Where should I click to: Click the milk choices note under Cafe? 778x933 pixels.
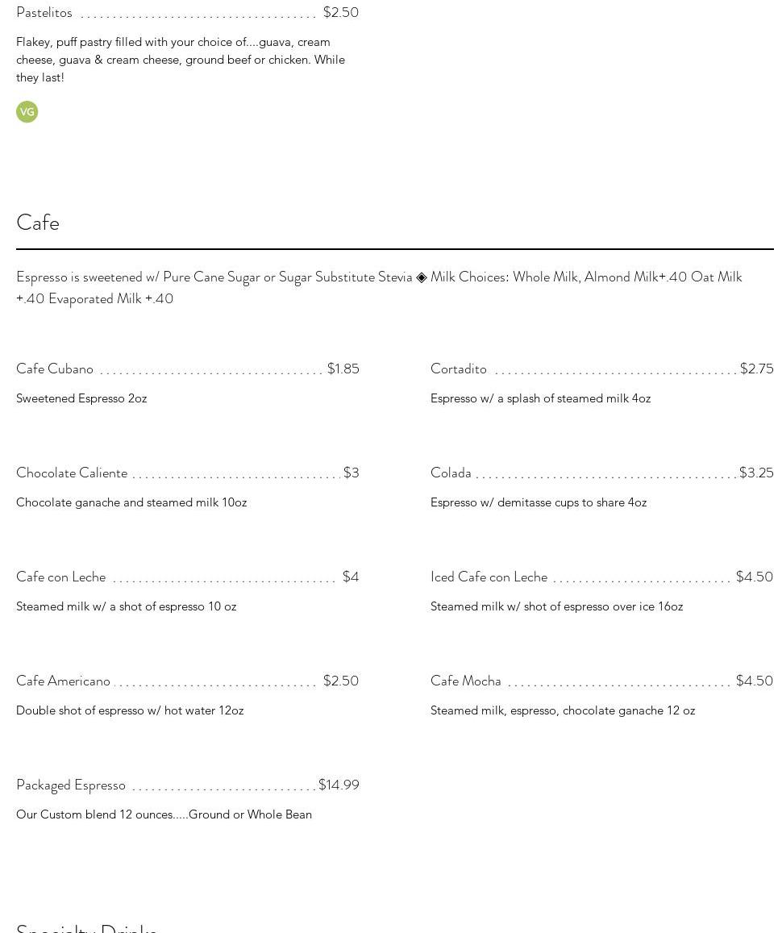click(x=379, y=287)
